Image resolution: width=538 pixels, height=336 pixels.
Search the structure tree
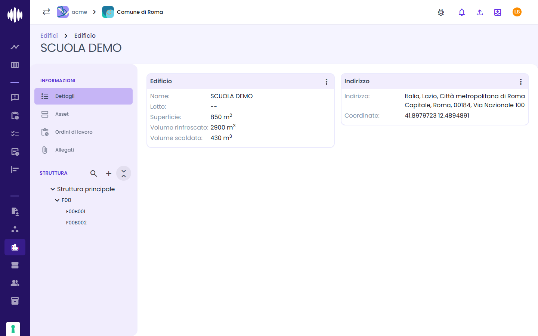point(94,173)
